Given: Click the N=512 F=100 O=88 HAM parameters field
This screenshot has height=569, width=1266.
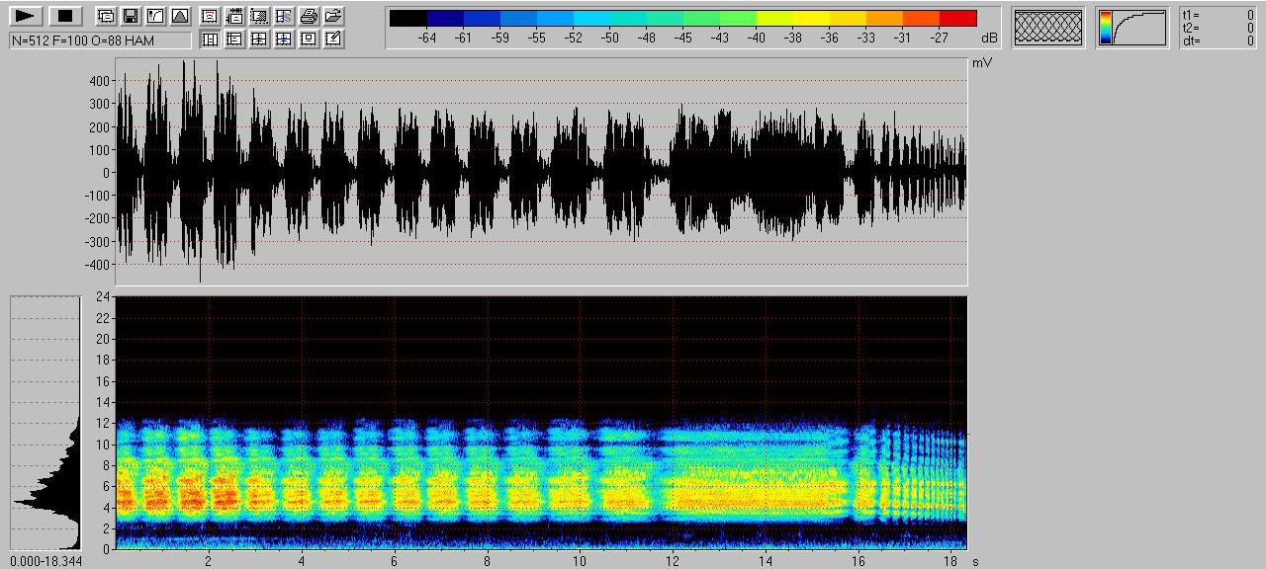Looking at the screenshot, I should point(100,40).
